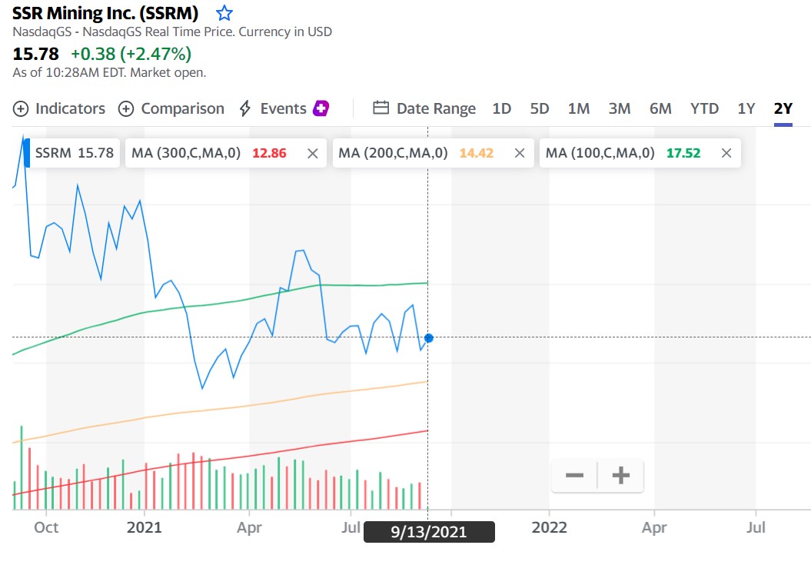
Task: Open the Comparison menu
Action: [171, 108]
